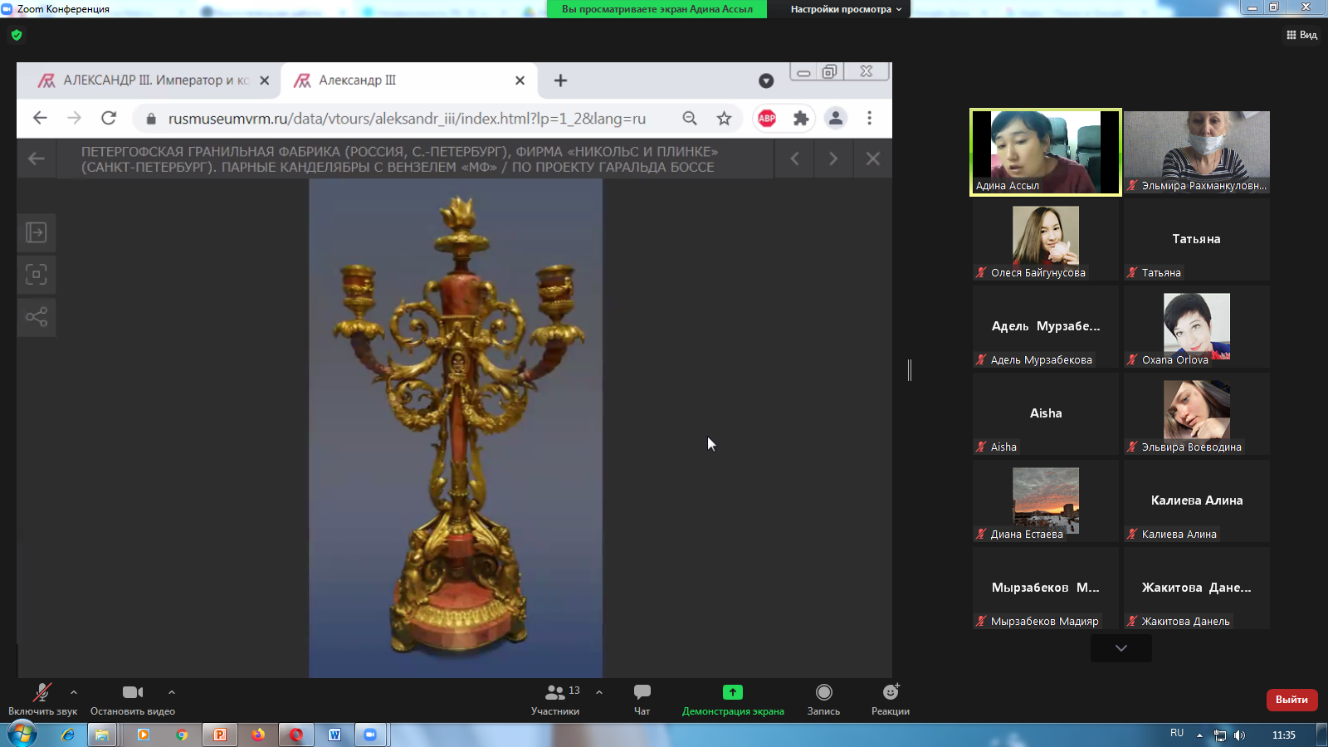Start screen sharing with Демонстрация экрана
The height and width of the screenshot is (747, 1328).
pyautogui.click(x=733, y=700)
